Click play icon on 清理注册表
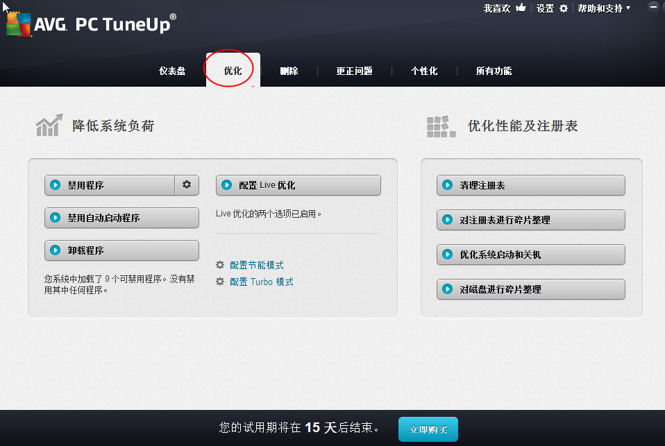The image size is (665, 446). 448,185
